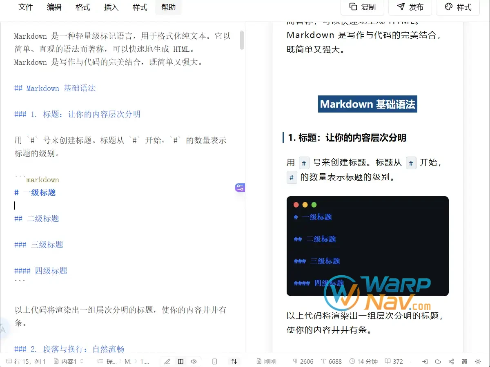Open the 插入 menu

point(111,7)
